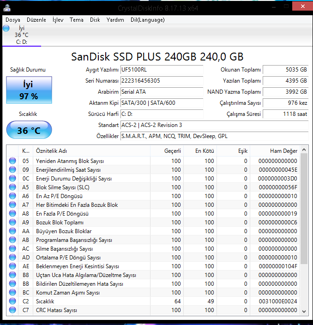Image resolution: width=313 pixels, height=325 pixels.
Task: Click status orb for attribute BB
Action: pyautogui.click(x=12, y=283)
